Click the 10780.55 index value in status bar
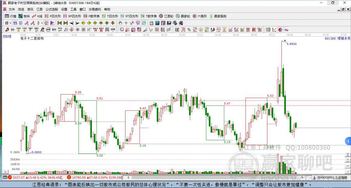The width and height of the screenshot is (351, 188). coord(79,177)
